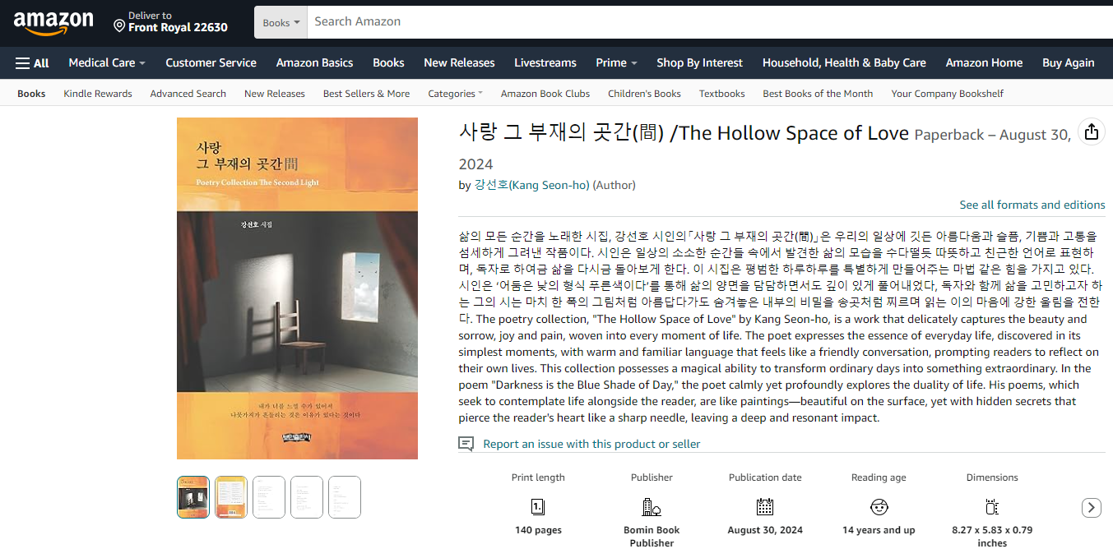Click the 14 years and up value

coord(879,530)
